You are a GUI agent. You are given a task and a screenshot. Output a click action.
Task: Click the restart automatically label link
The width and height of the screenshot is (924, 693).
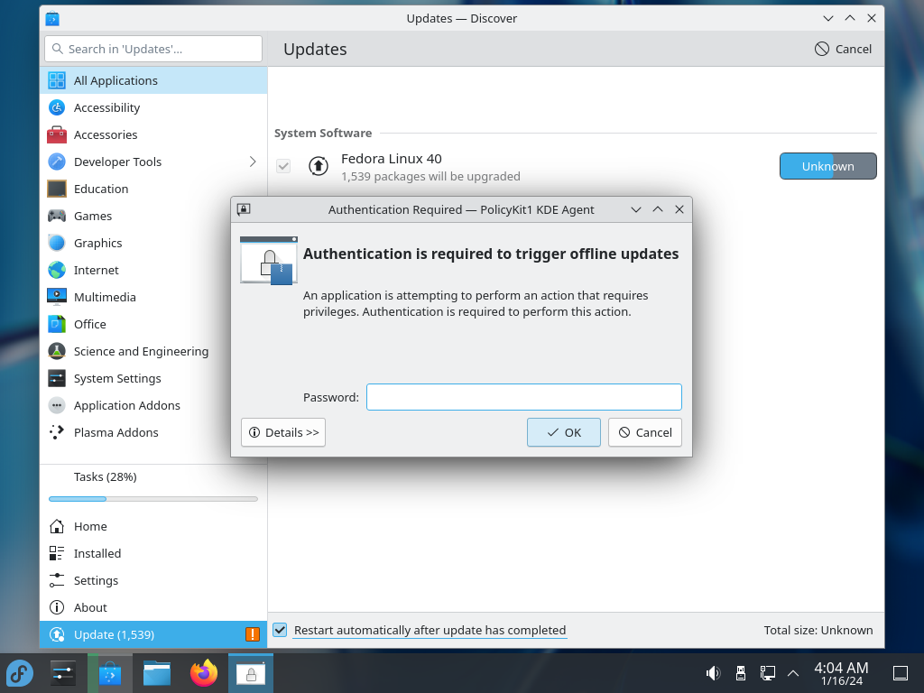tap(430, 630)
